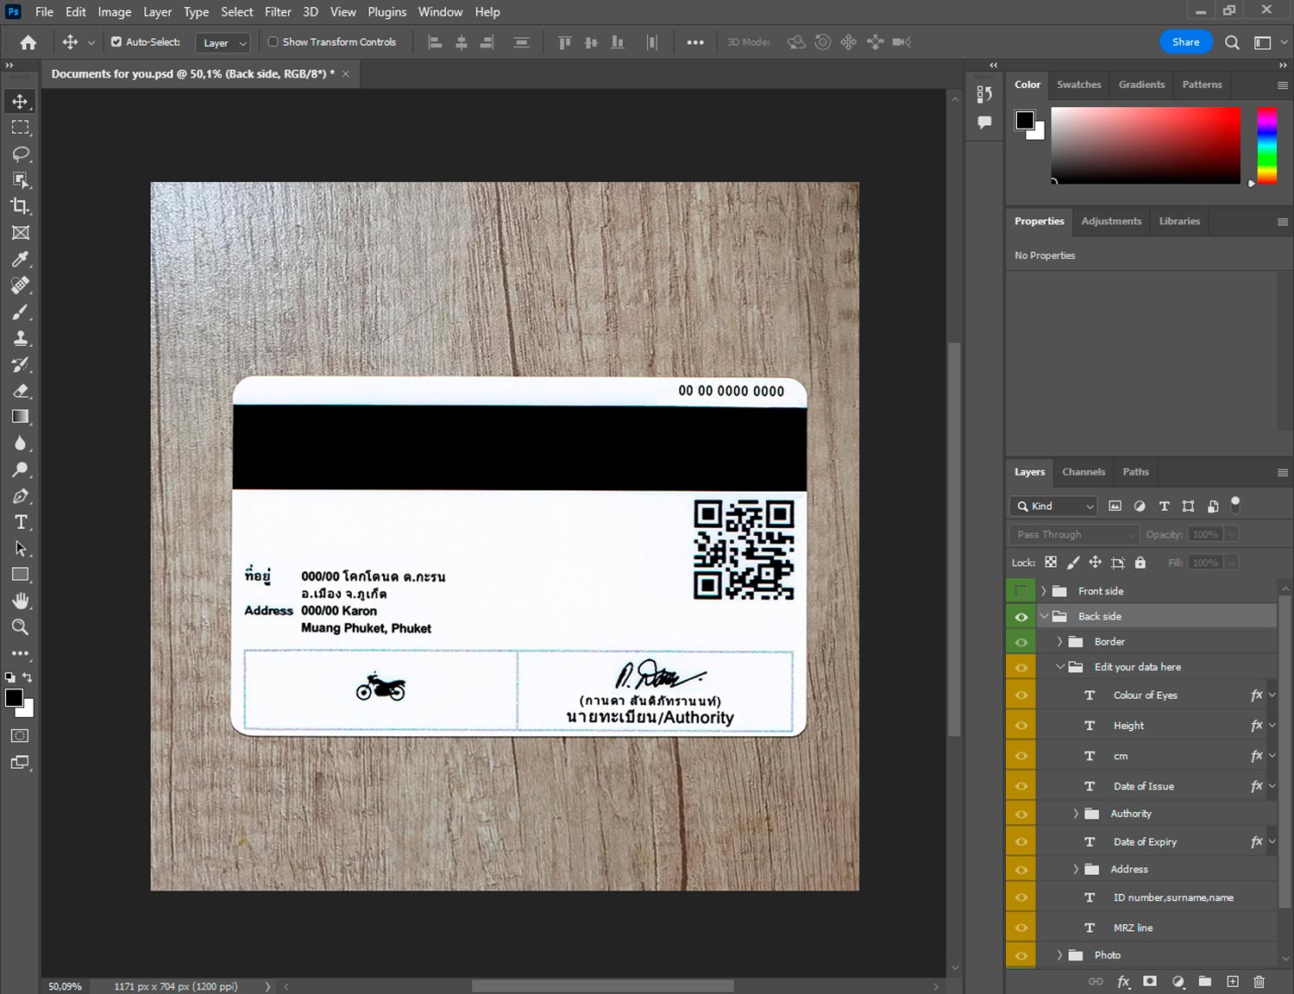Uncheck the Auto-Select checkbox

click(116, 41)
